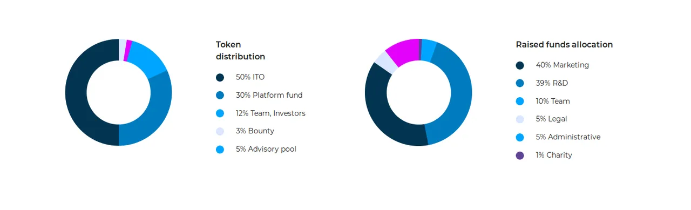This screenshot has height=210, width=691.
Task: Select the 5% Legal legend dot
Action: (x=520, y=119)
